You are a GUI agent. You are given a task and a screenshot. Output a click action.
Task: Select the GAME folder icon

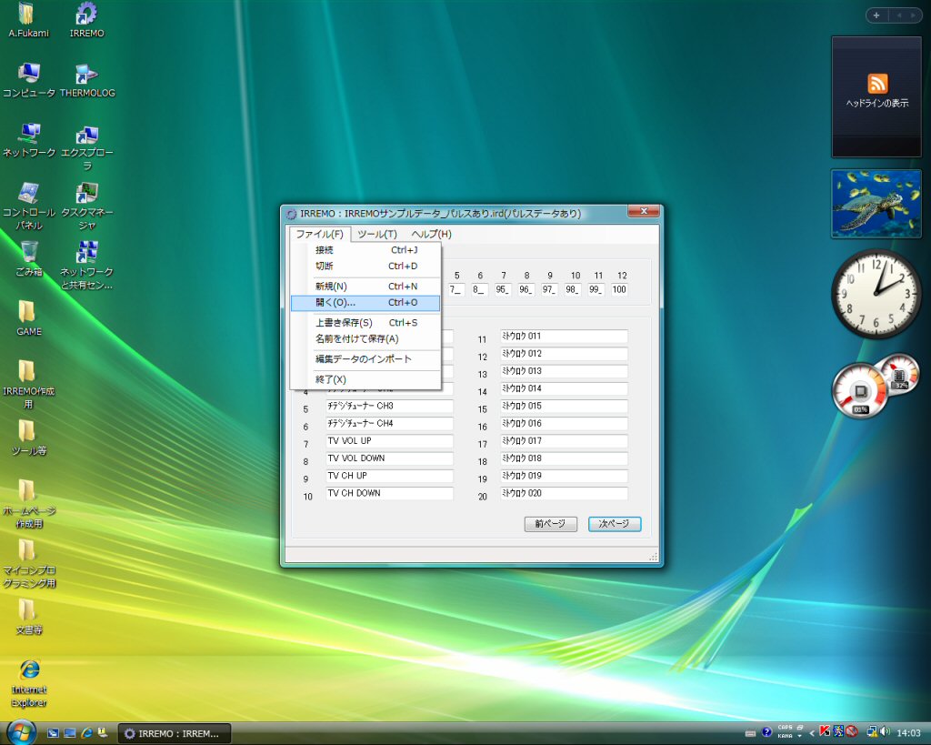(x=28, y=318)
